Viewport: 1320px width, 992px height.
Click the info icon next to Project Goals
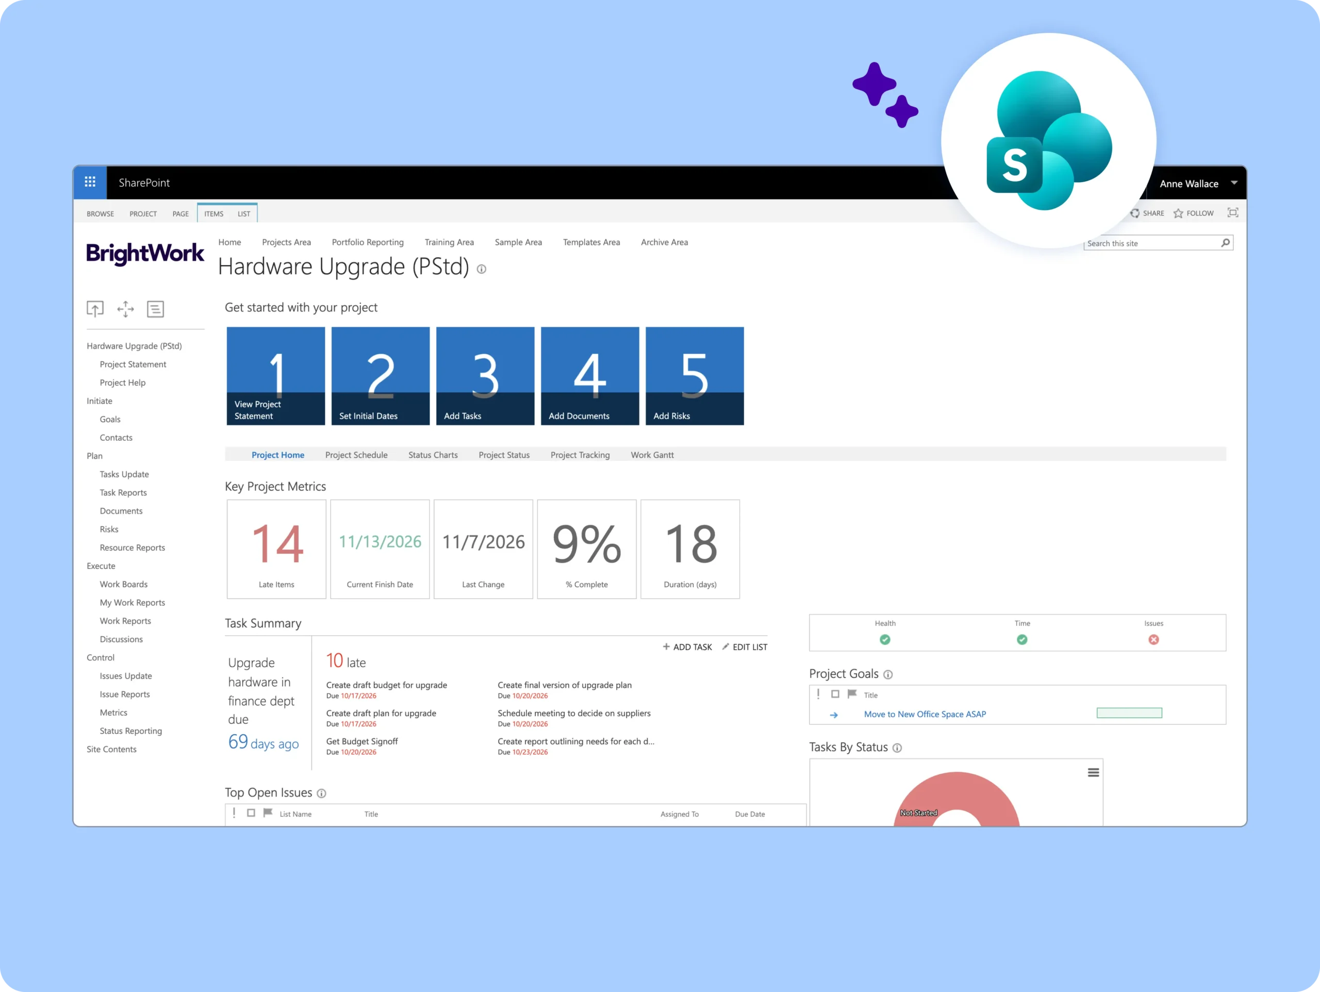(888, 674)
